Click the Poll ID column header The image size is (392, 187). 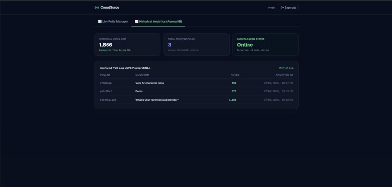click(105, 75)
